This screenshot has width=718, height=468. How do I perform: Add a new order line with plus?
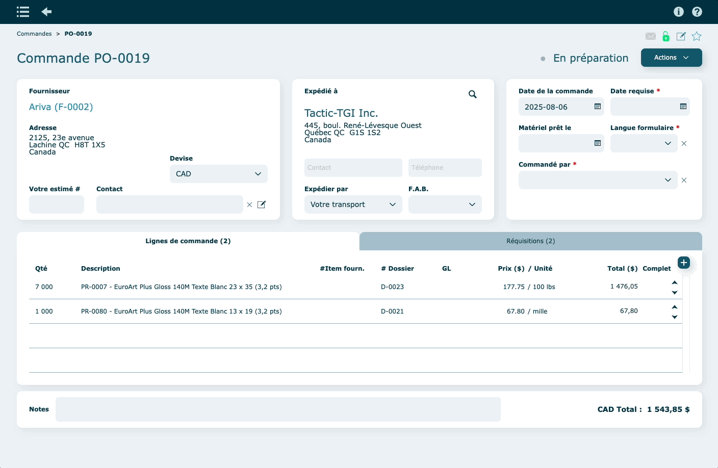[684, 263]
